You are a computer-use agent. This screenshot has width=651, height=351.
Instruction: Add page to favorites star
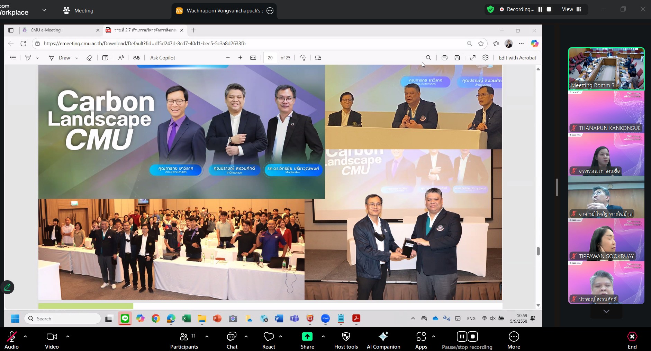[481, 44]
